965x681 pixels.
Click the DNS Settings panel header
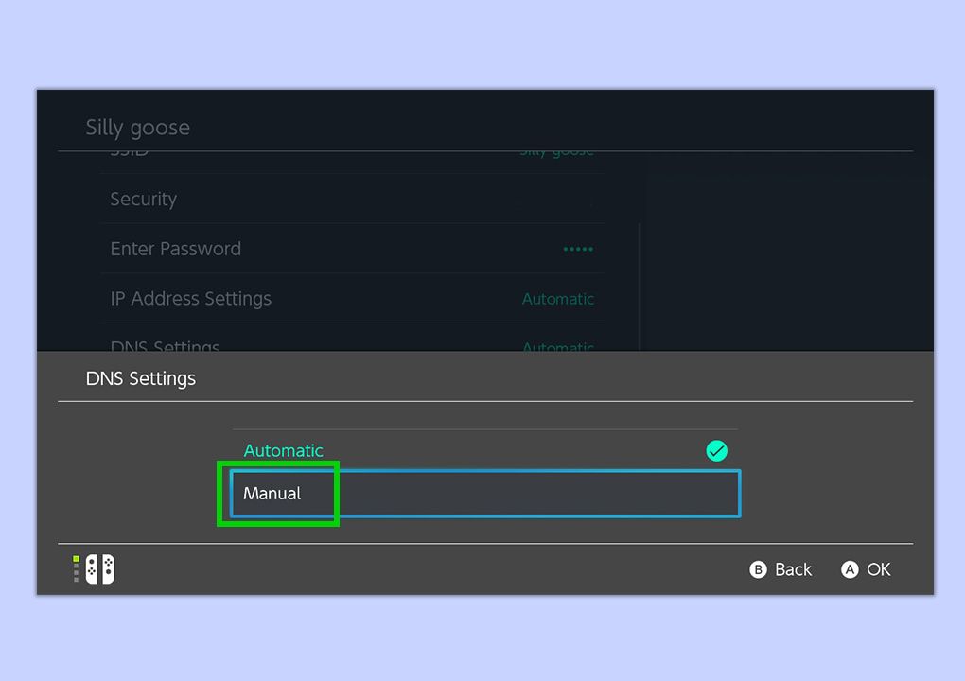[x=139, y=378]
